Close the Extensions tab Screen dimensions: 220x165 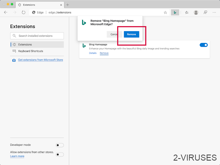pyautogui.click(x=61, y=5)
